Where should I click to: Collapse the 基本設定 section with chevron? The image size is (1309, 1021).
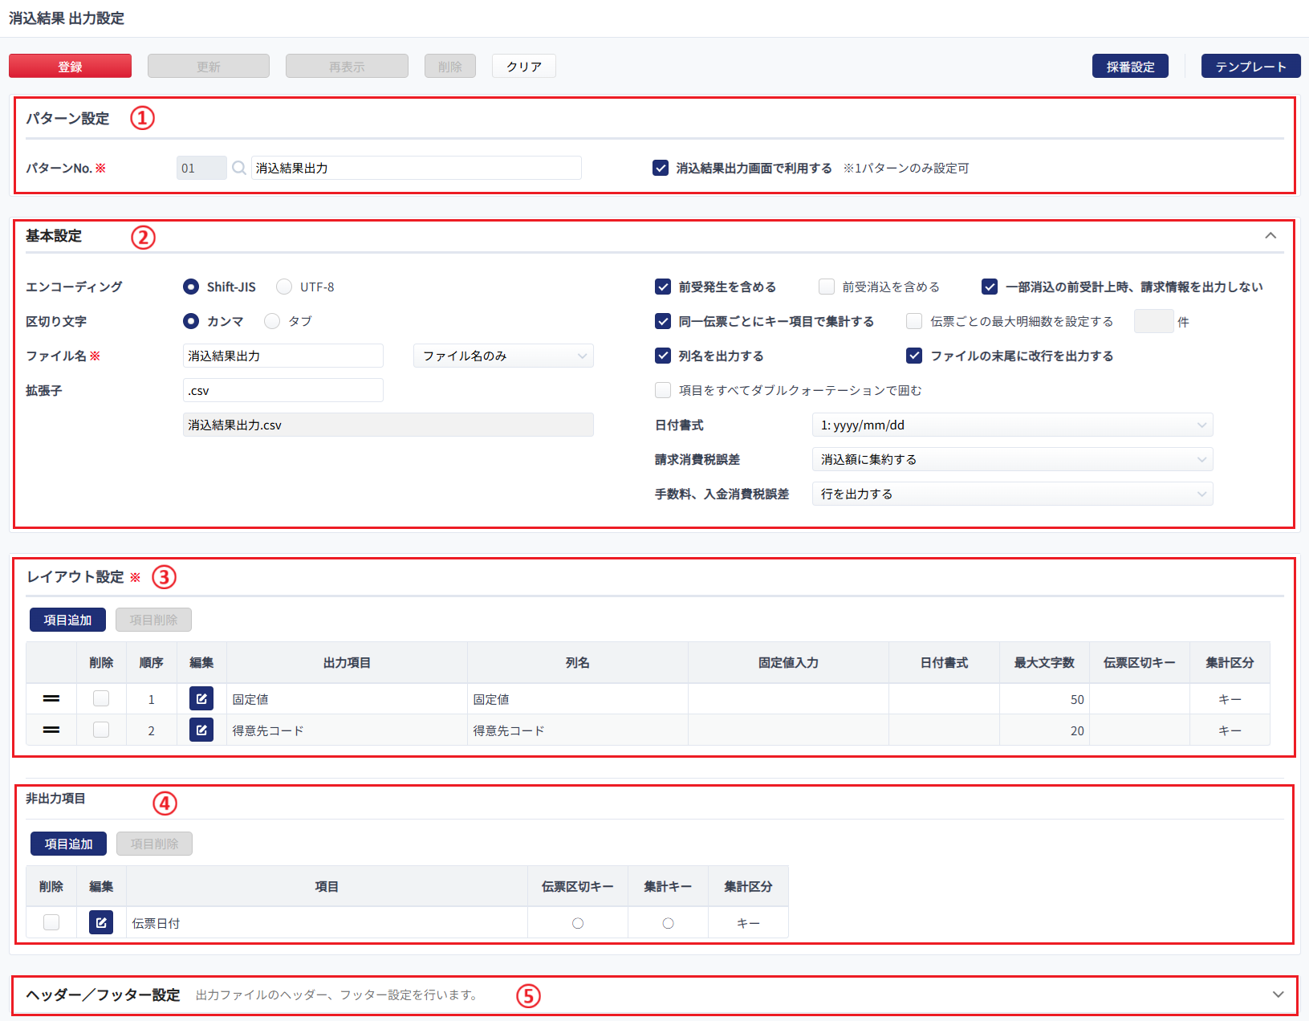coord(1270,236)
